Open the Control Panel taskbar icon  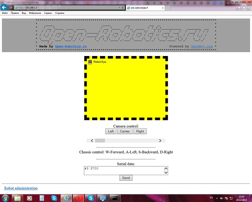(103, 198)
